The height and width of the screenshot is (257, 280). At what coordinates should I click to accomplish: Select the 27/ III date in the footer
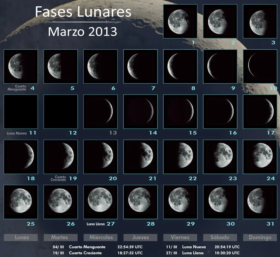(x=172, y=253)
